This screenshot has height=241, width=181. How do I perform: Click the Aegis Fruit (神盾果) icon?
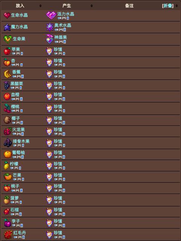pos(50,39)
